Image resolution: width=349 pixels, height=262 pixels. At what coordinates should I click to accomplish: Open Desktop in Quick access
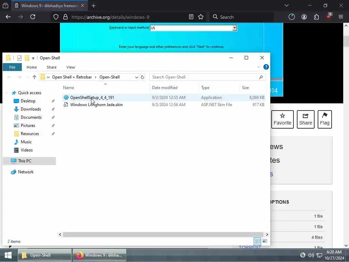[x=28, y=101]
